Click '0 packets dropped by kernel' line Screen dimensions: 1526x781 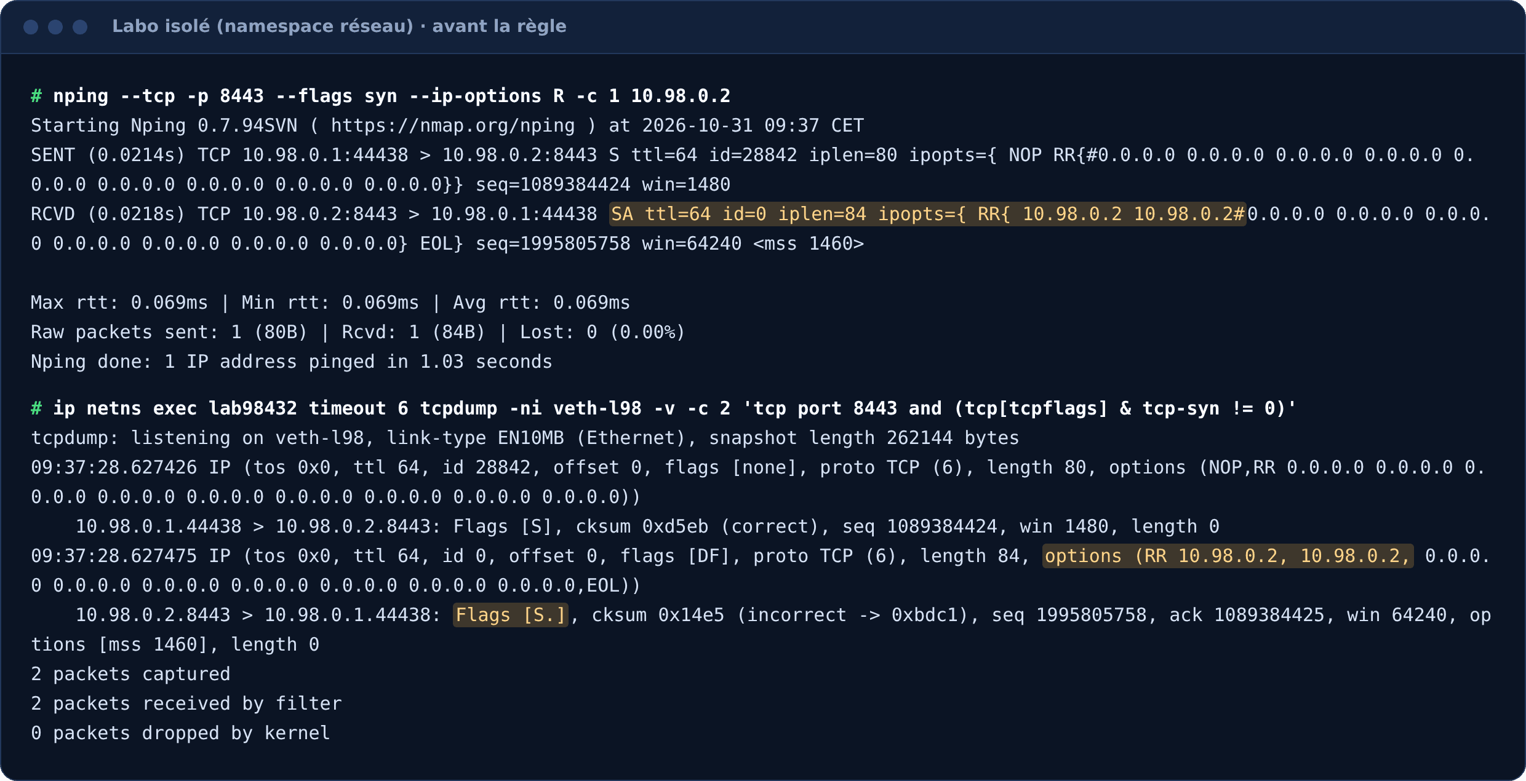coord(181,733)
